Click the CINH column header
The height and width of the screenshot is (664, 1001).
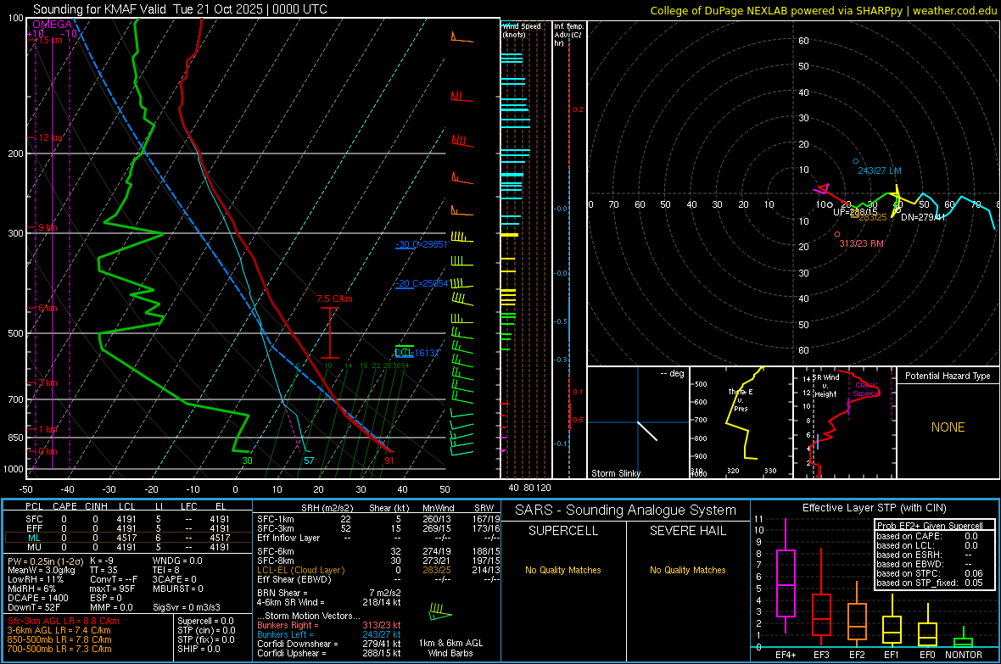tap(96, 506)
